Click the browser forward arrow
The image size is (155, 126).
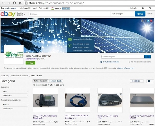[x=9, y=3]
